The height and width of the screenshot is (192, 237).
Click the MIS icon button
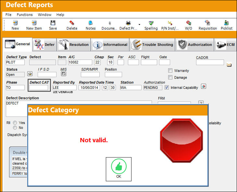coord(64,74)
